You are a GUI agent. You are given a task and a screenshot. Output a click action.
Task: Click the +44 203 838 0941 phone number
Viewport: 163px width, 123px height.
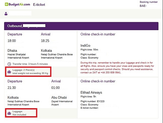[111, 73]
